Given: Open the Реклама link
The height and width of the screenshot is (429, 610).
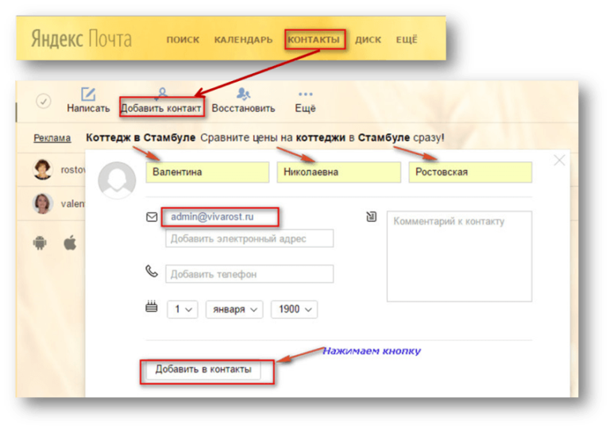Looking at the screenshot, I should pyautogui.click(x=52, y=138).
